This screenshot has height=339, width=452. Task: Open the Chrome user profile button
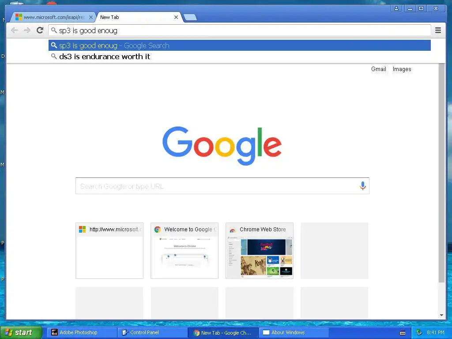point(396,8)
